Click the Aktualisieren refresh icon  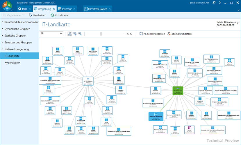52,15
